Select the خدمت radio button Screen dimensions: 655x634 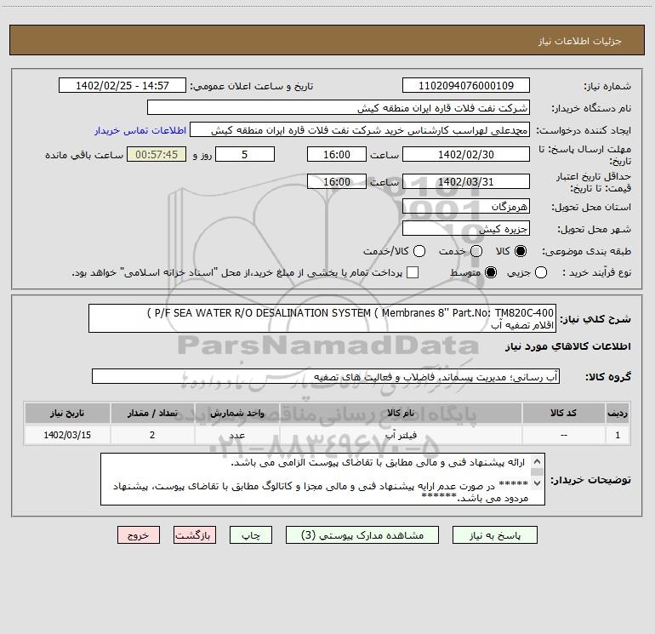(x=476, y=251)
